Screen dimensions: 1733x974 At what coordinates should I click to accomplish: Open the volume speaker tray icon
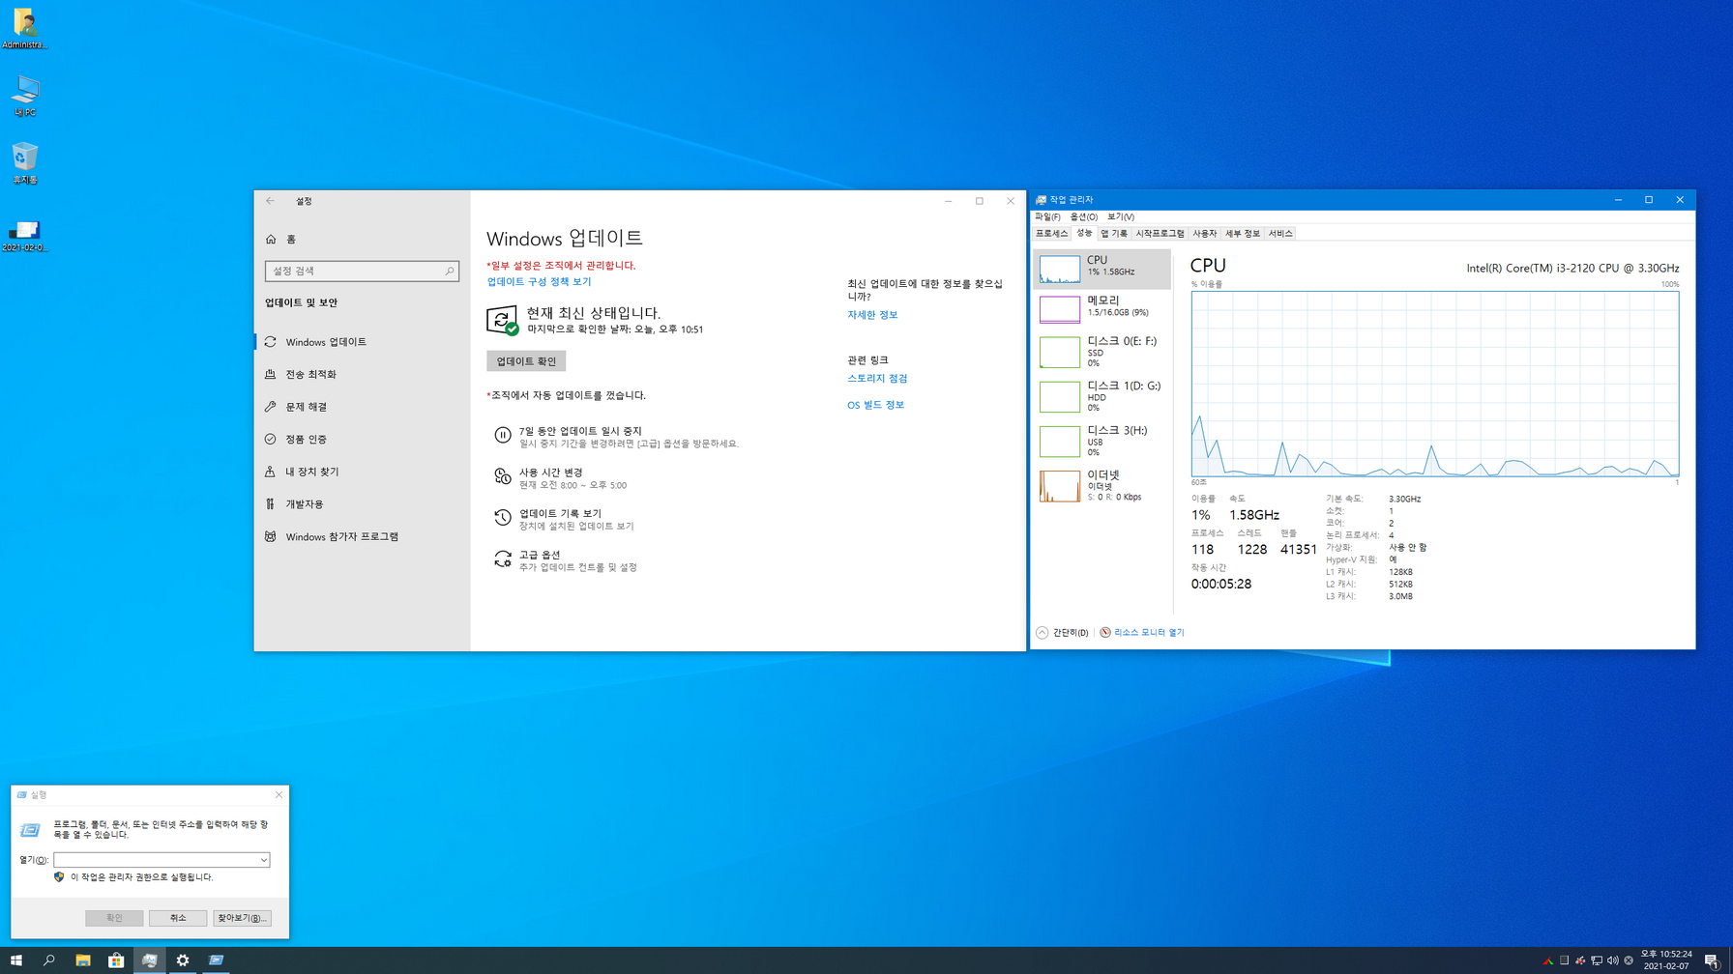click(1612, 960)
